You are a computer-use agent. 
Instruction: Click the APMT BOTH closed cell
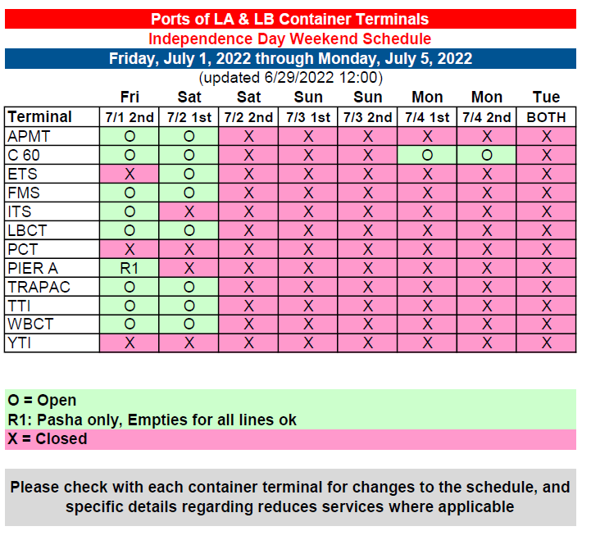(x=546, y=136)
